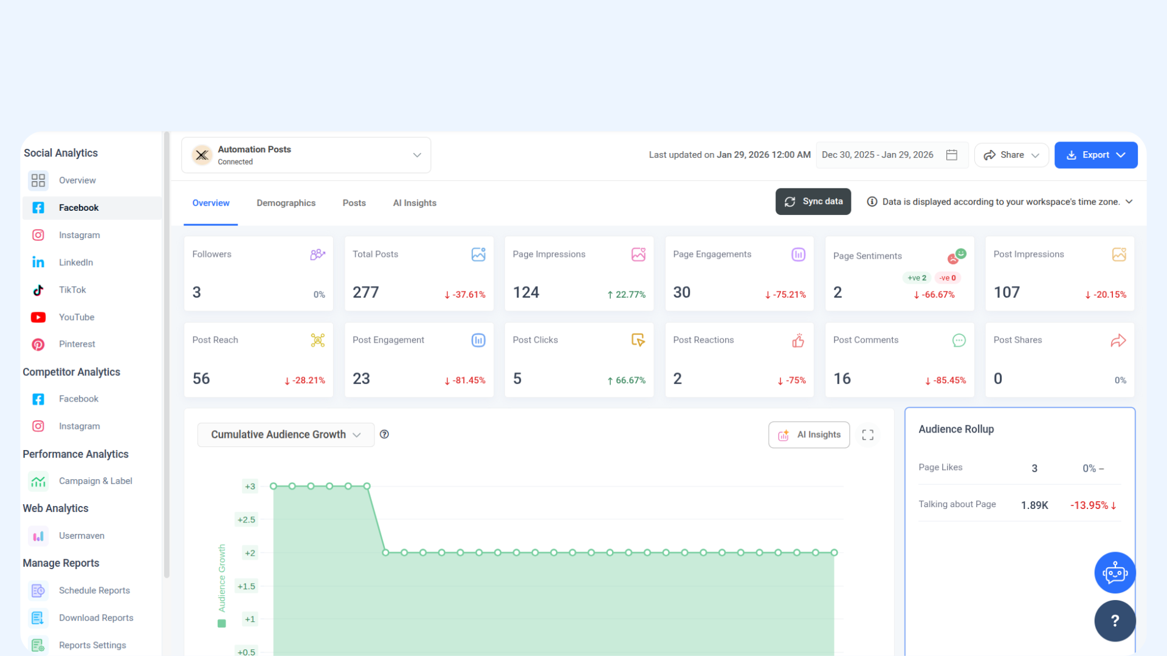Expand chart with fullscreen icon
The height and width of the screenshot is (656, 1167).
(x=868, y=435)
